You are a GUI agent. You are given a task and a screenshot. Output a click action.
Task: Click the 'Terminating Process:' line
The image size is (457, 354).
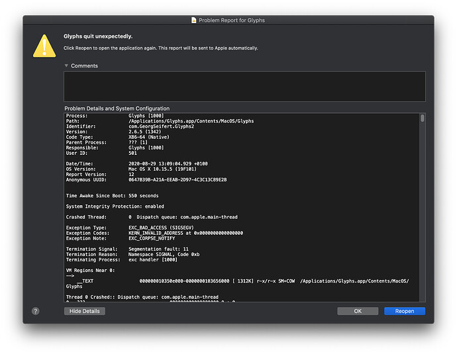[x=122, y=259]
